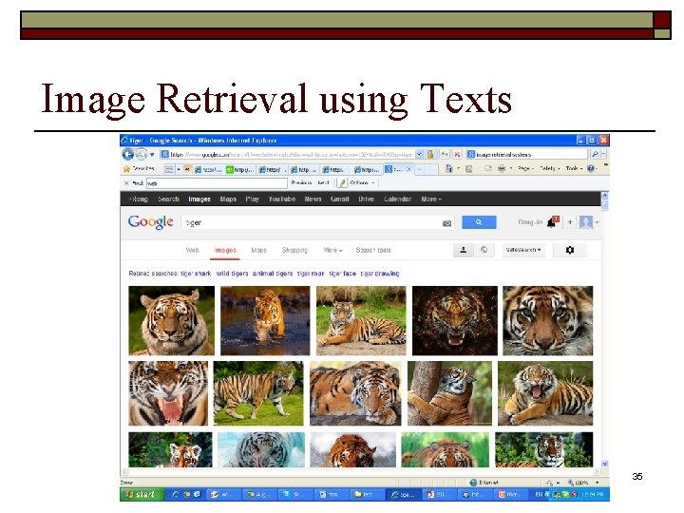
Task: Click YouTube in the Google black bar
Action: 282,199
